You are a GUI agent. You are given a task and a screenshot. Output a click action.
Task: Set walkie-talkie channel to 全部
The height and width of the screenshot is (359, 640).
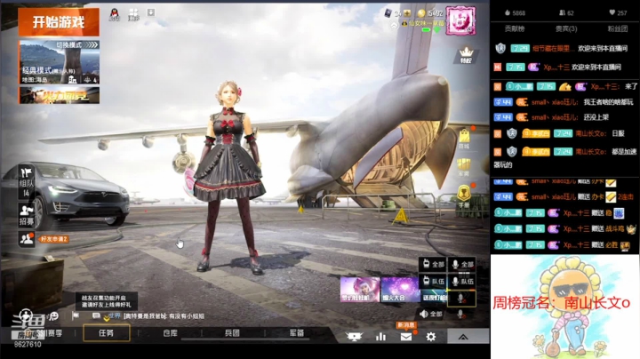coord(433,264)
